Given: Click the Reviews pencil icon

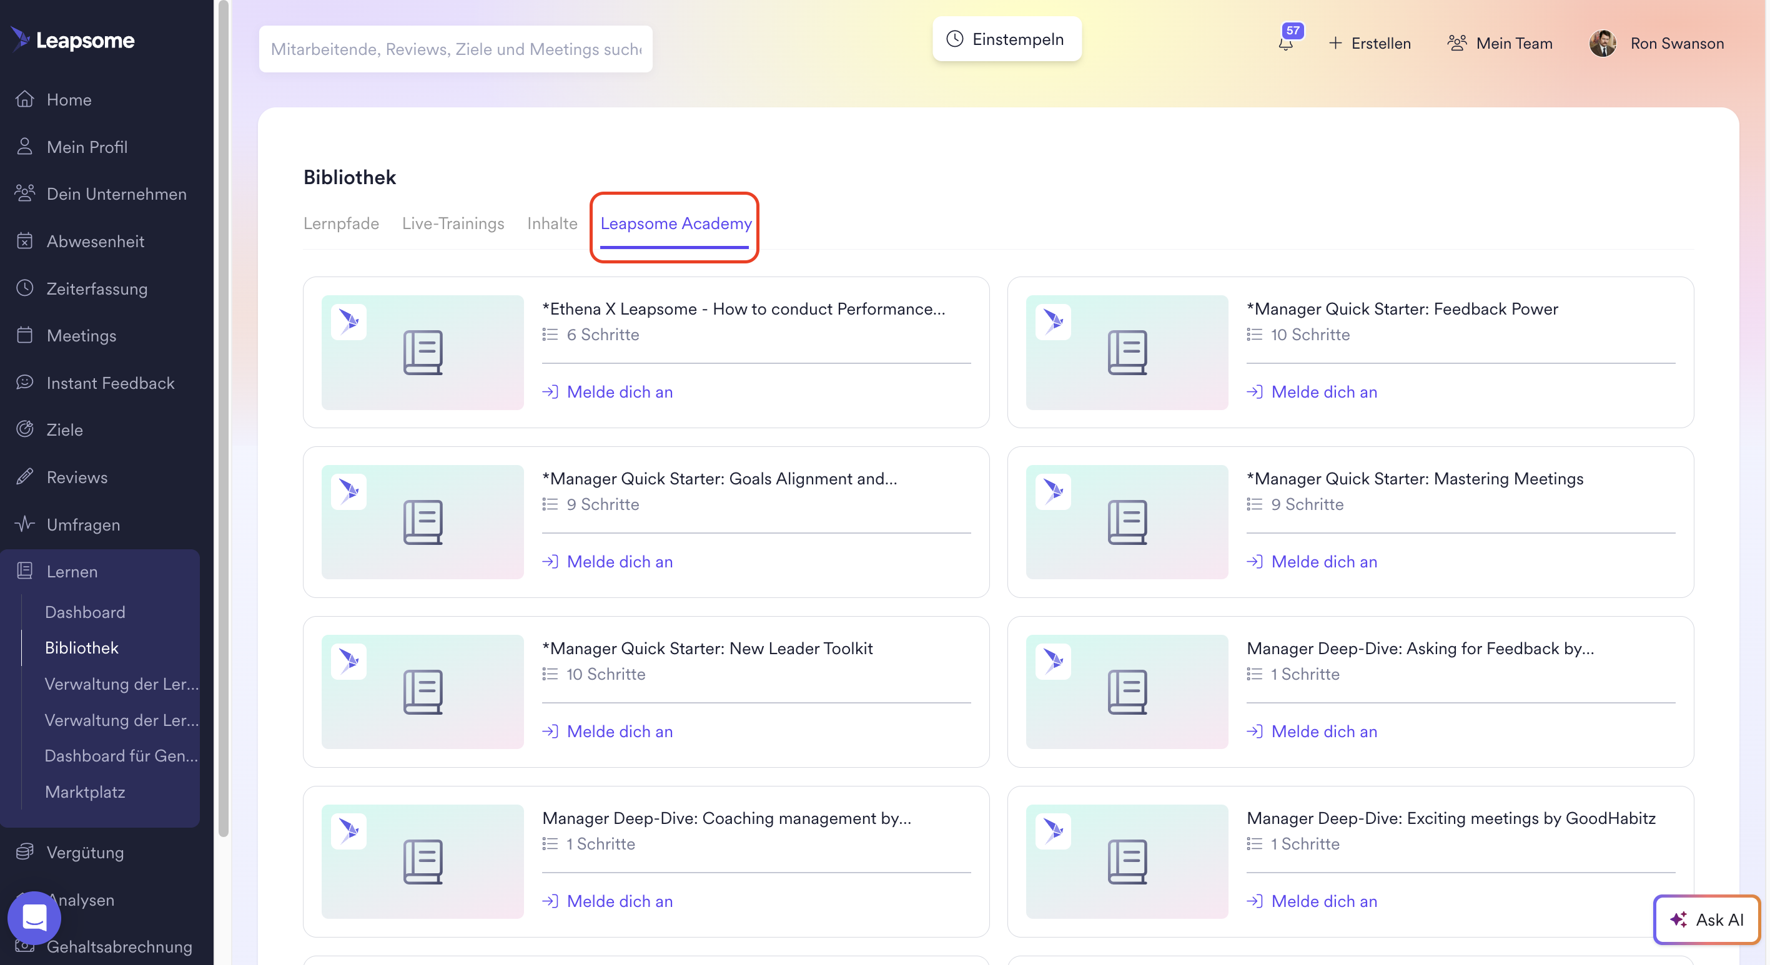Looking at the screenshot, I should pos(25,476).
